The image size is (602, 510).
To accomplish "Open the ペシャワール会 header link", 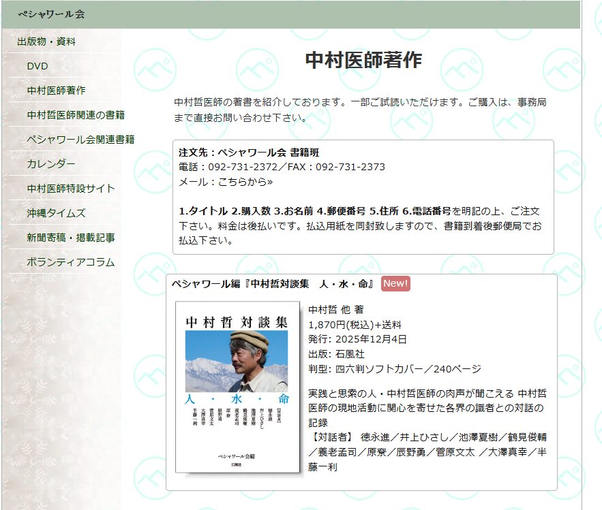I will [51, 14].
